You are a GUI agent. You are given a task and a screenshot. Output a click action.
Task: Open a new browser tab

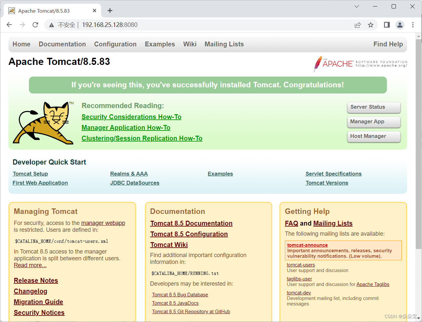(x=110, y=11)
